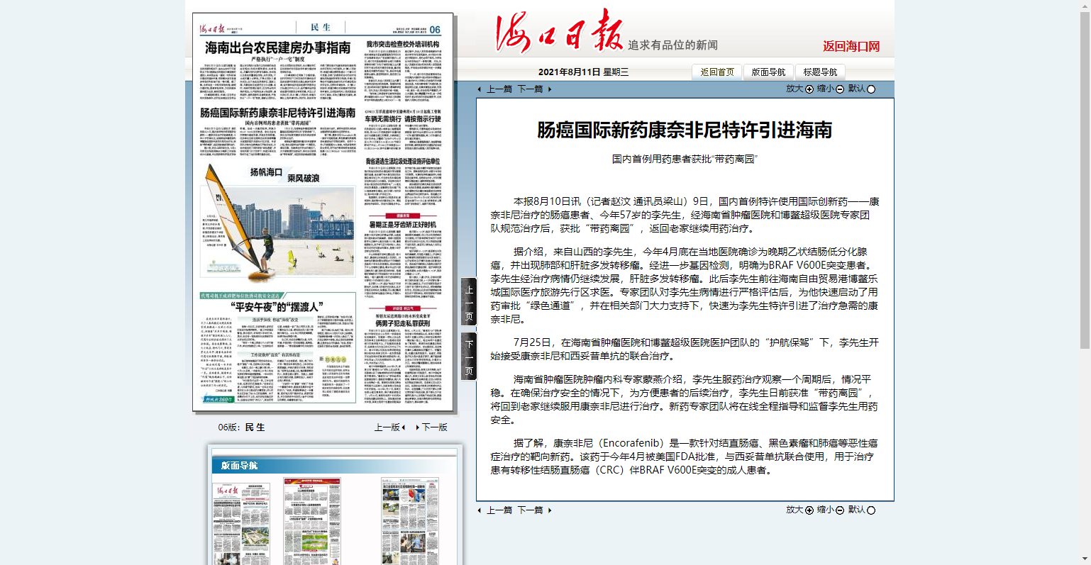Select the first page thumbnail in 版面导航
1091x565 pixels.
pyautogui.click(x=243, y=522)
